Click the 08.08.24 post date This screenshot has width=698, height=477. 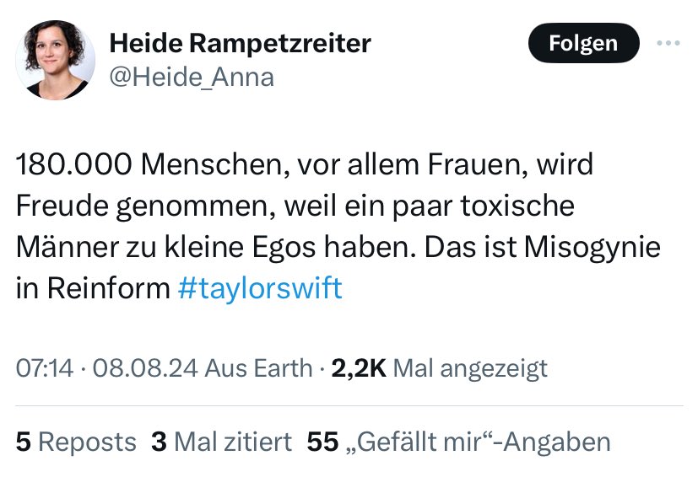pyautogui.click(x=143, y=368)
